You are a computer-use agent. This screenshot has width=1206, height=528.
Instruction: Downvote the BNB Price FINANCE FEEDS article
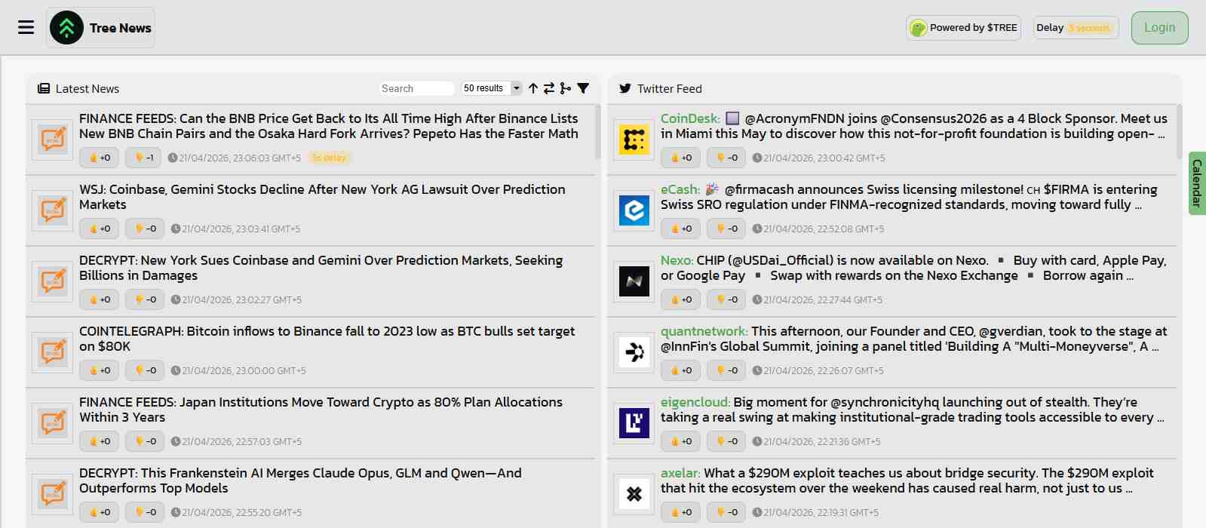tap(145, 158)
